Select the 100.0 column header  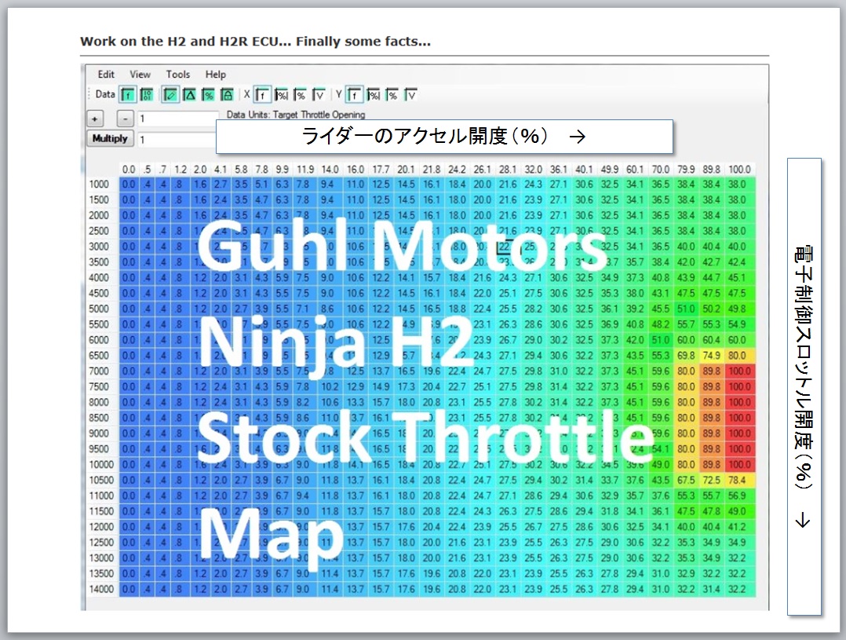click(x=739, y=170)
